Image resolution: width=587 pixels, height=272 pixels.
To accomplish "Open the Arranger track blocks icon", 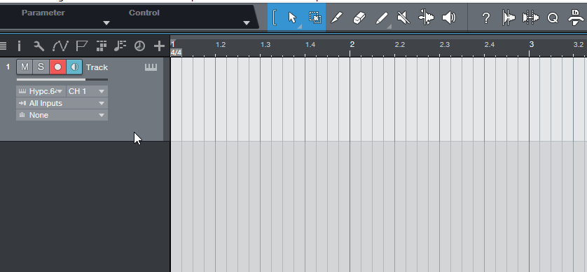I will point(102,46).
